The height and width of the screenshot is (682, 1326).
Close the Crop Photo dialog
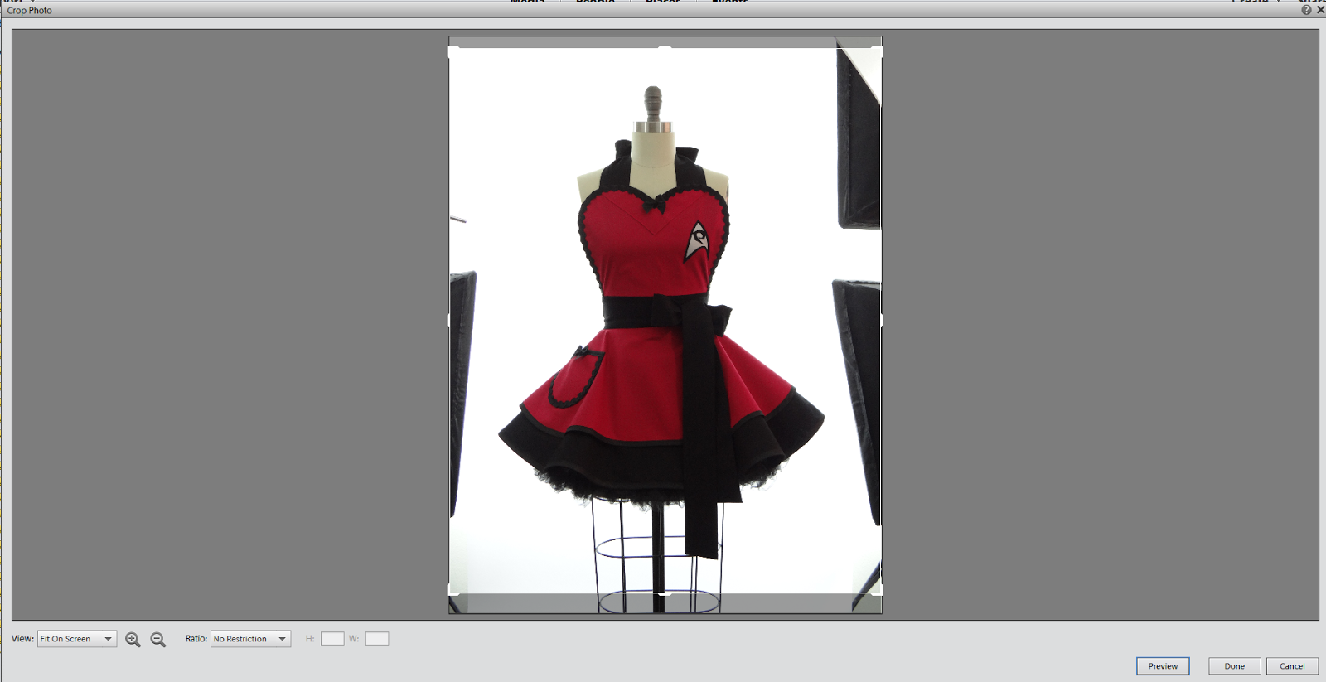click(1320, 10)
